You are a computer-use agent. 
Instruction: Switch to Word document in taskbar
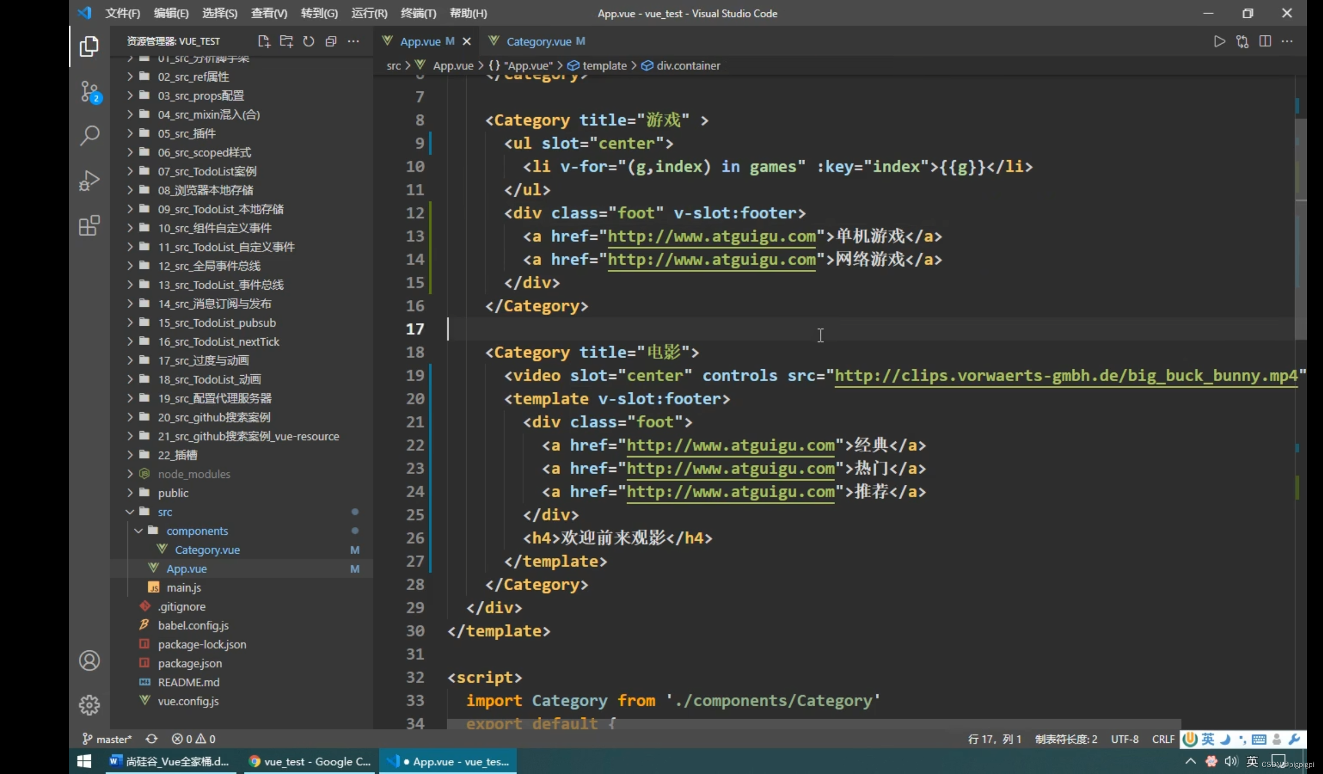click(x=171, y=761)
